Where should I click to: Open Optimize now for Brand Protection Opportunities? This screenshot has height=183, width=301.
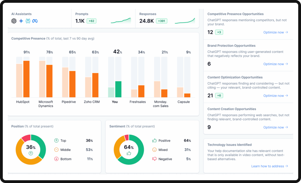[275, 64]
